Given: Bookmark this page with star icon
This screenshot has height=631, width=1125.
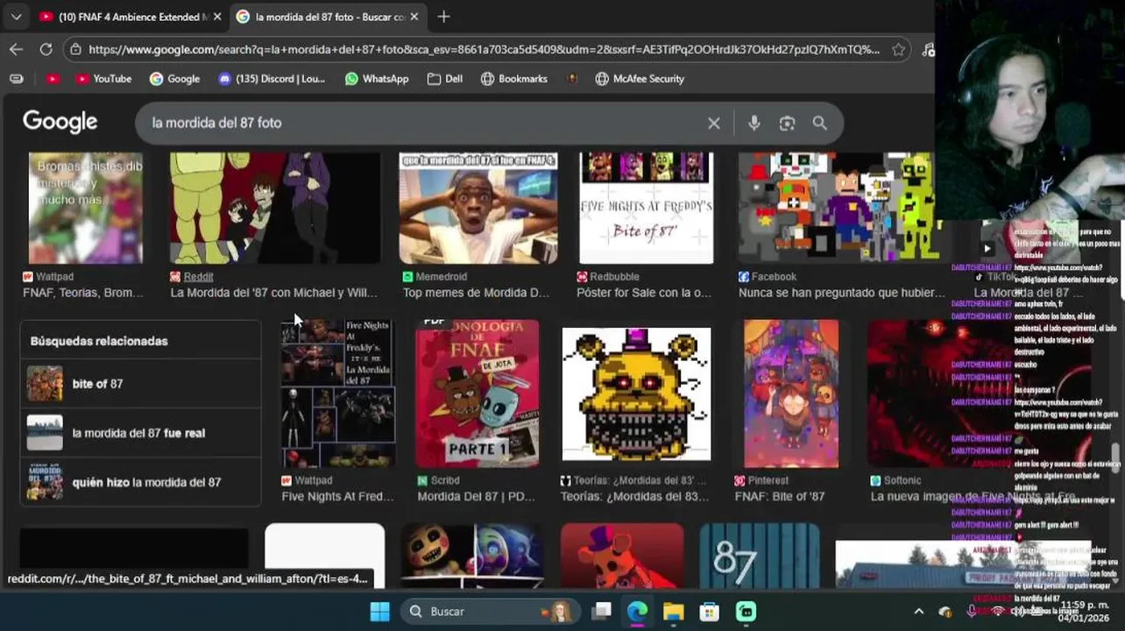Looking at the screenshot, I should 898,50.
